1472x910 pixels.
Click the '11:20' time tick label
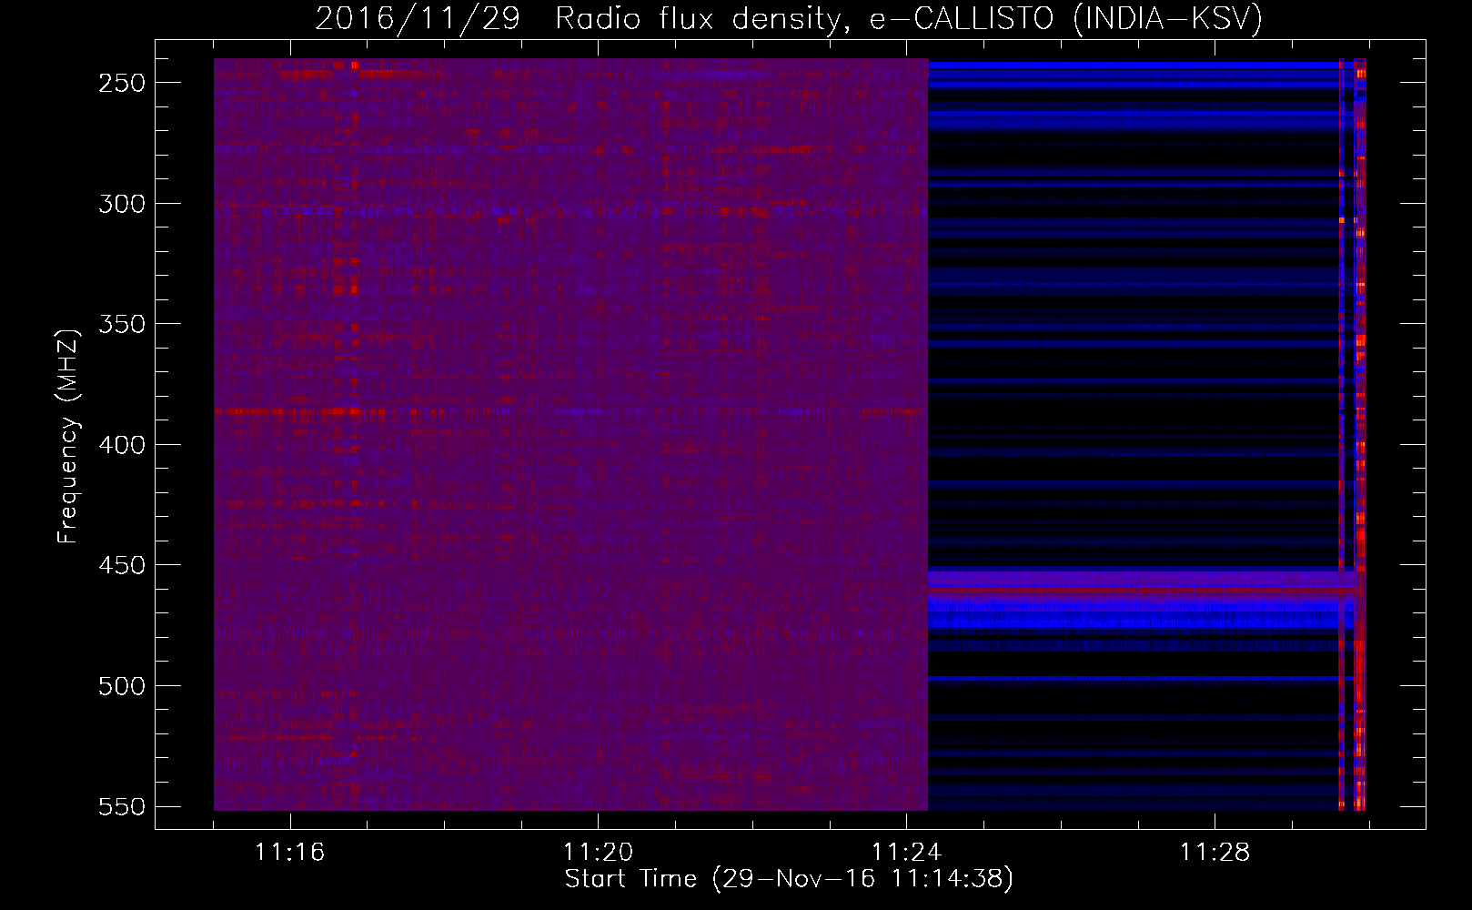point(599,853)
